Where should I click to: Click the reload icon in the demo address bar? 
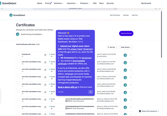pos(115,8)
